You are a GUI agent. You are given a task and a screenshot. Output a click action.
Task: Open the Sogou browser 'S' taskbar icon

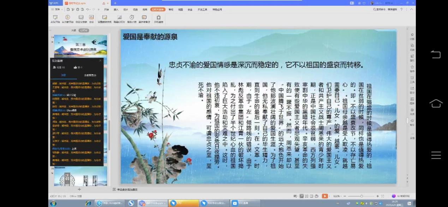[131, 203]
